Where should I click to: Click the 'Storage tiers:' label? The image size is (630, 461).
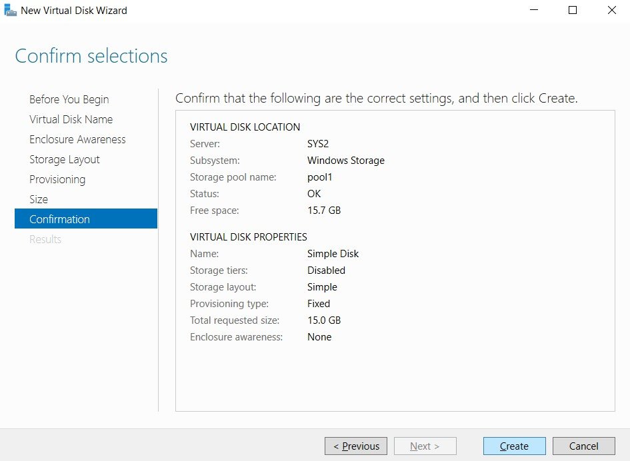pyautogui.click(x=219, y=270)
